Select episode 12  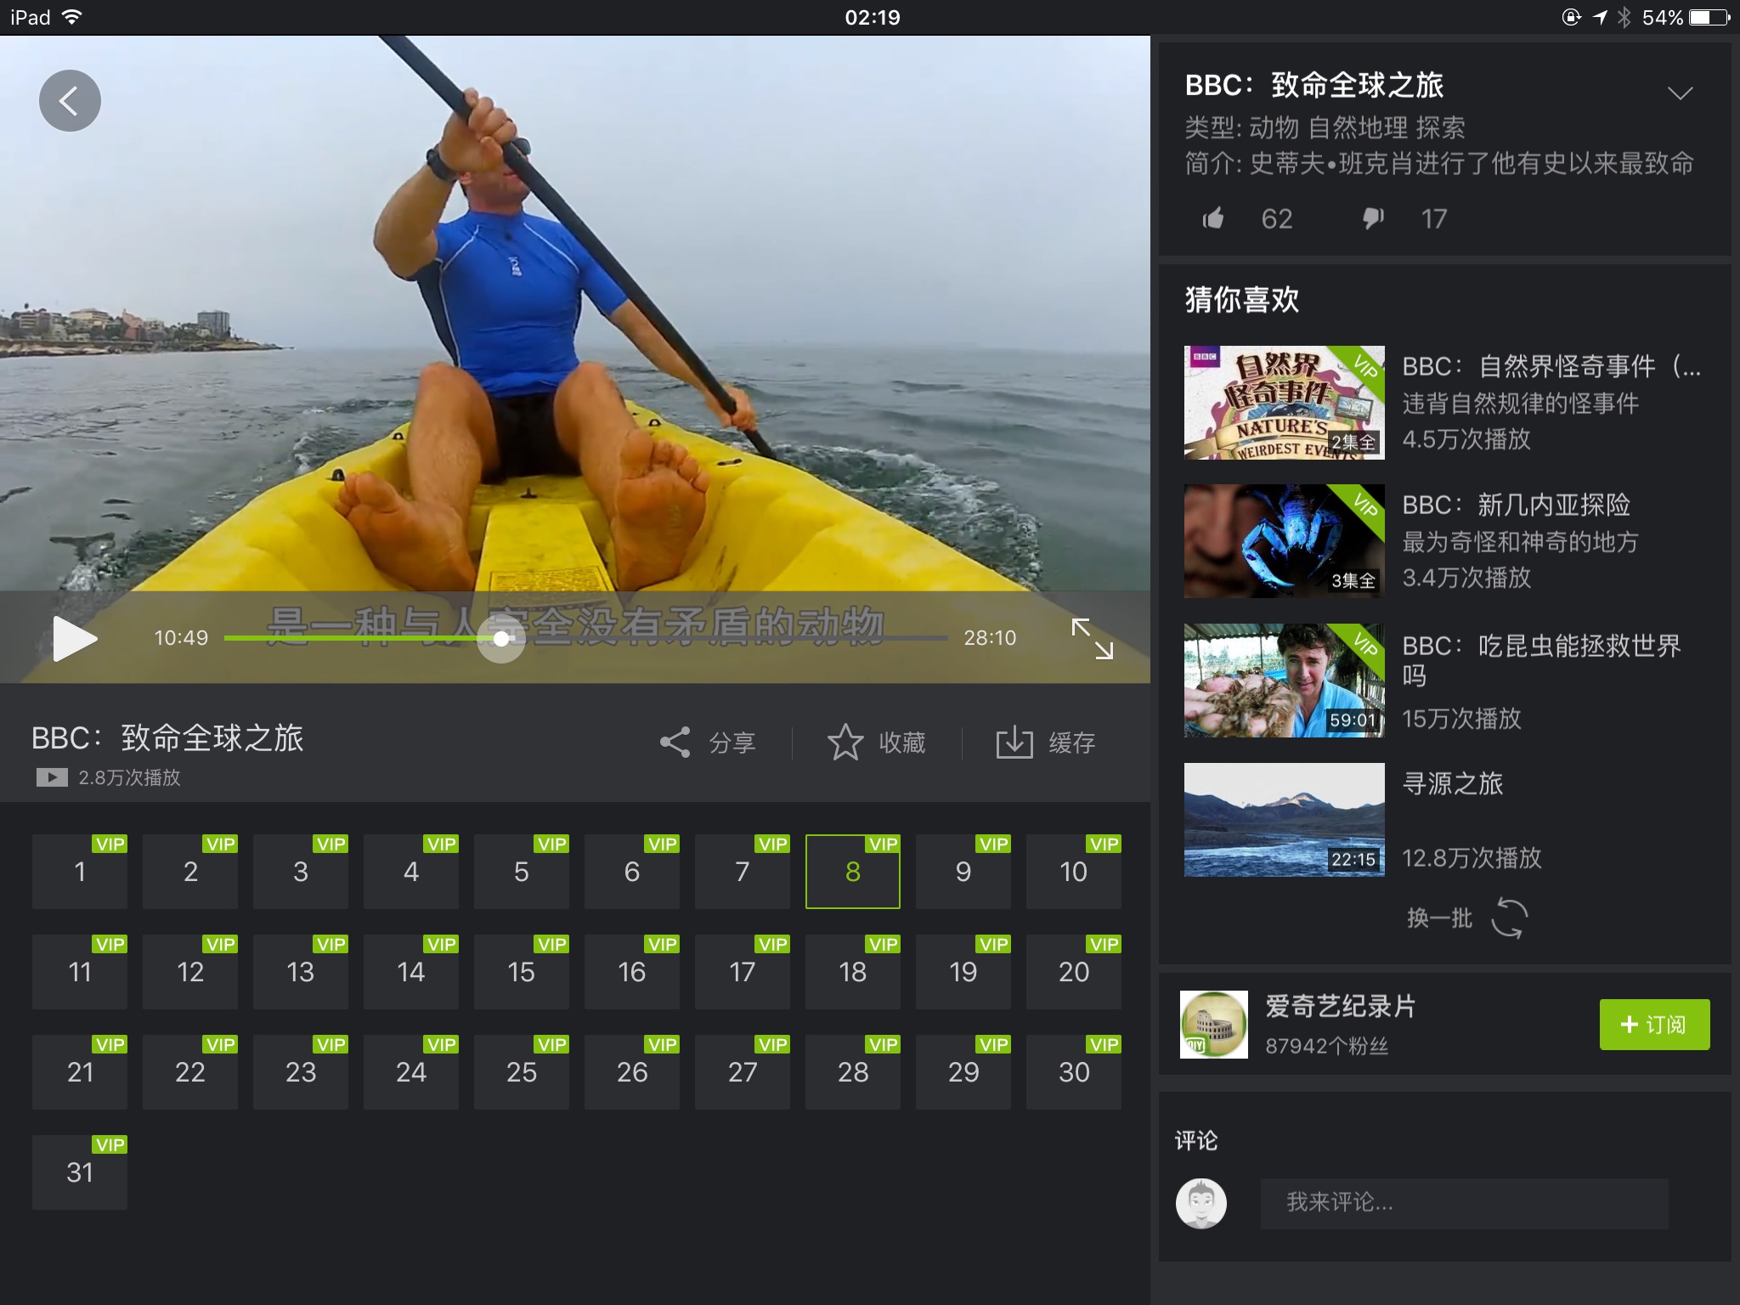pyautogui.click(x=190, y=972)
